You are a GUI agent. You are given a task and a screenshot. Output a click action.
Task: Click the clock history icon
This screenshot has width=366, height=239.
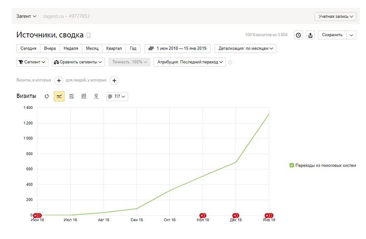coord(298,35)
